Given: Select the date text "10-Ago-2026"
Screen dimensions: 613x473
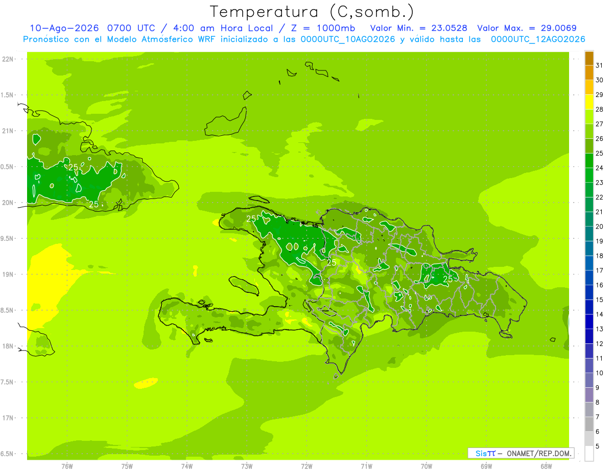Looking at the screenshot, I should point(64,28).
